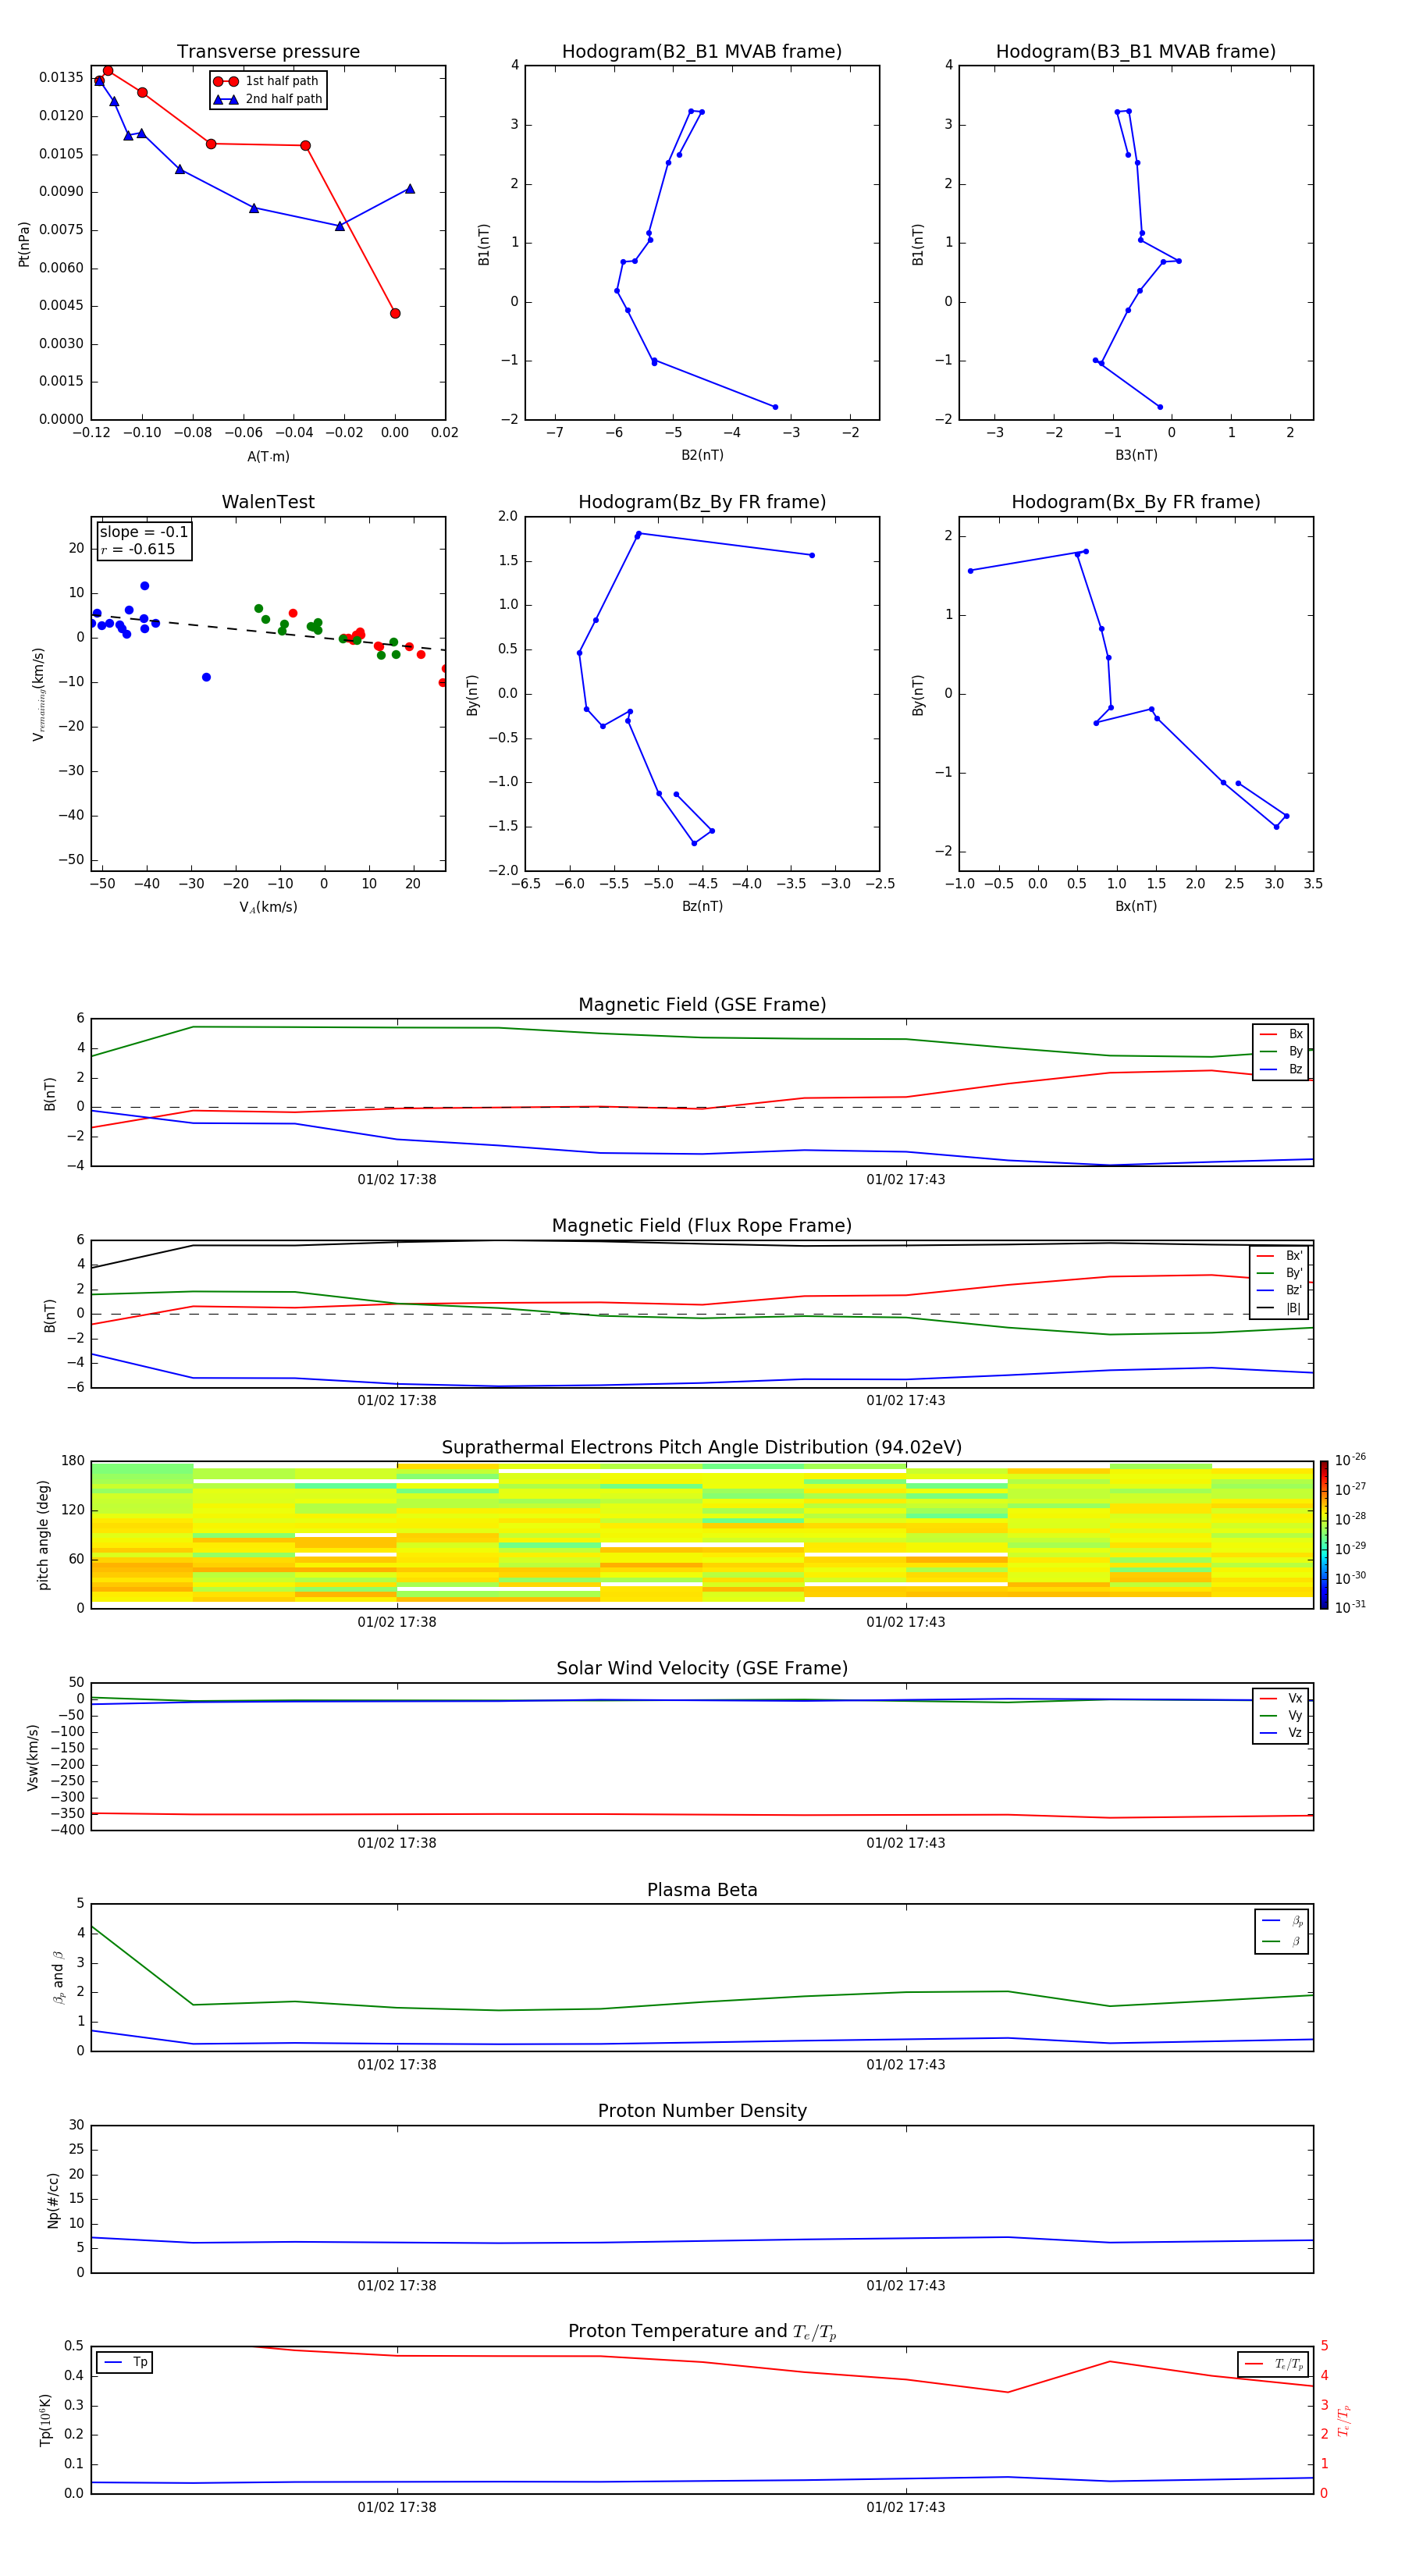This screenshot has height=2576, width=1405.
Task: Click the Tp legend entry
Action: (125, 2362)
